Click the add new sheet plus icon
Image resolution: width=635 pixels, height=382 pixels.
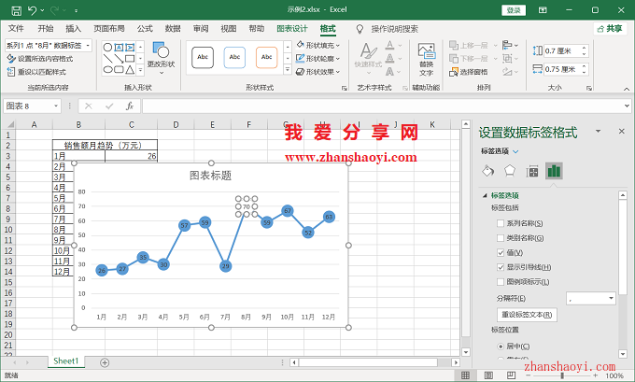point(105,362)
